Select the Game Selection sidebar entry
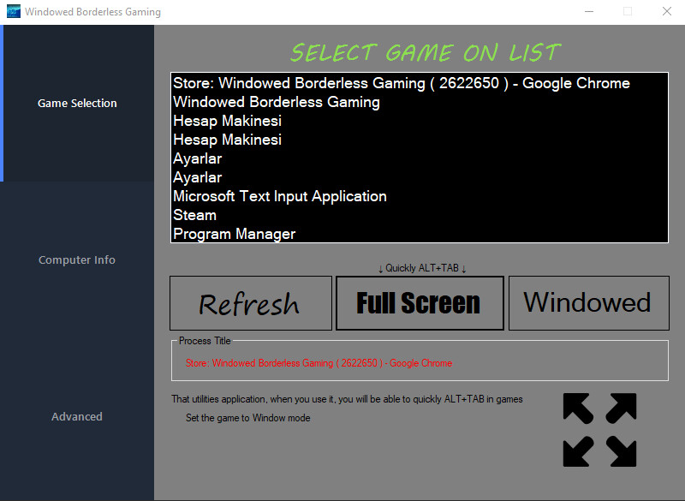This screenshot has width=685, height=501. pyautogui.click(x=76, y=103)
